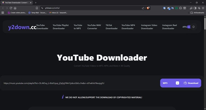206x110 pixels.
Task: Open YouTube WAV Converter nav link
Action: click(x=94, y=27)
